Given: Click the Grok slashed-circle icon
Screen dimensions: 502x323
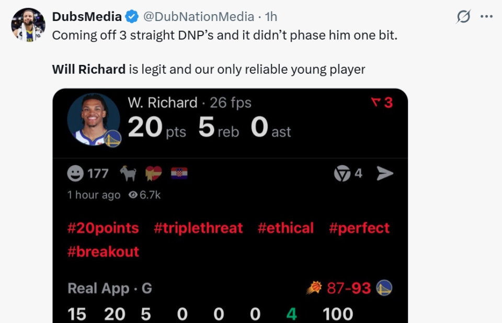Looking at the screenshot, I should tap(463, 17).
